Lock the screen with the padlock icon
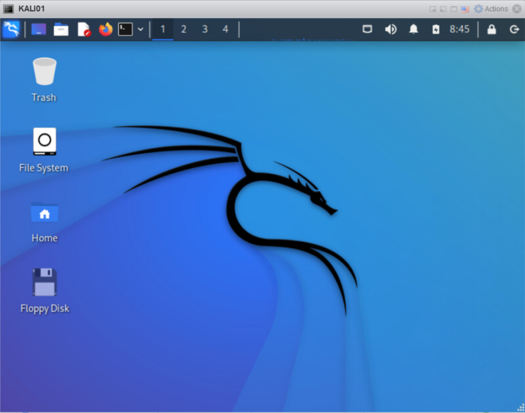 point(492,29)
